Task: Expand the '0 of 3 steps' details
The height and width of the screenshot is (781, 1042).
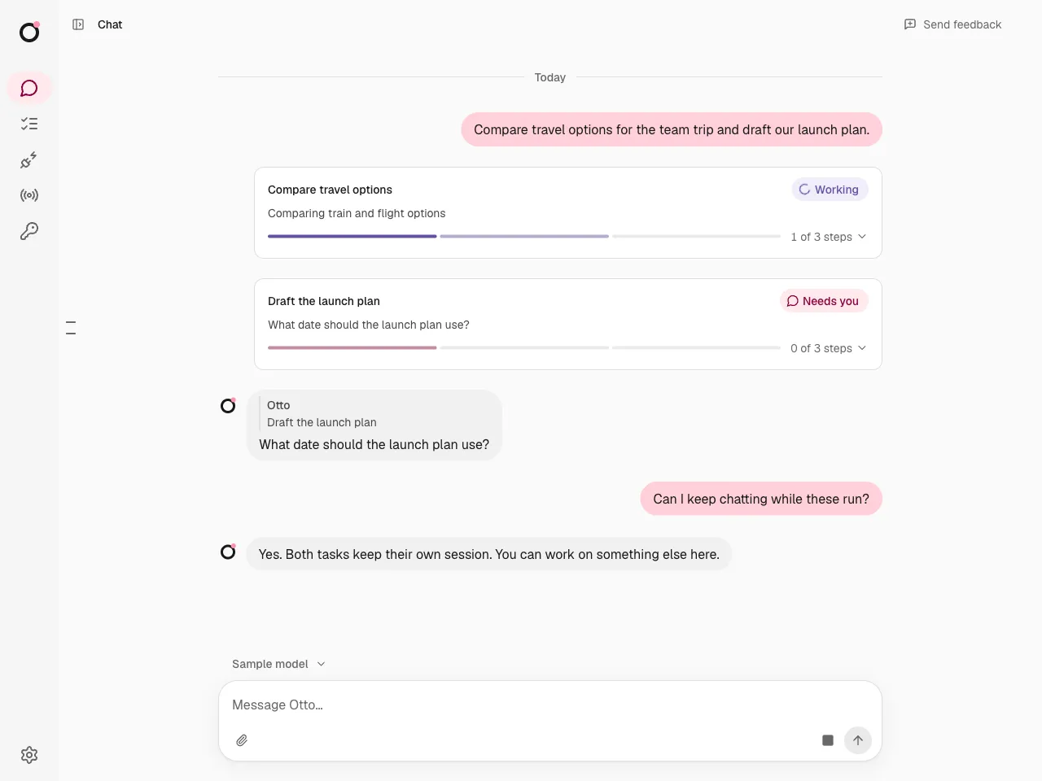Action: point(829,348)
